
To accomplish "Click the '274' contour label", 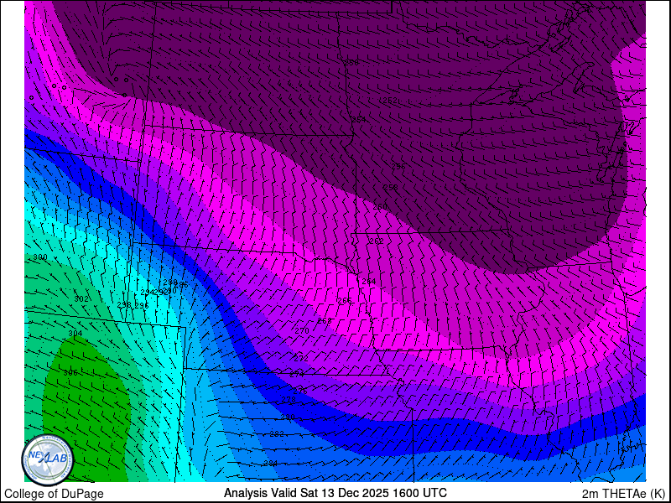I will click(x=297, y=374).
